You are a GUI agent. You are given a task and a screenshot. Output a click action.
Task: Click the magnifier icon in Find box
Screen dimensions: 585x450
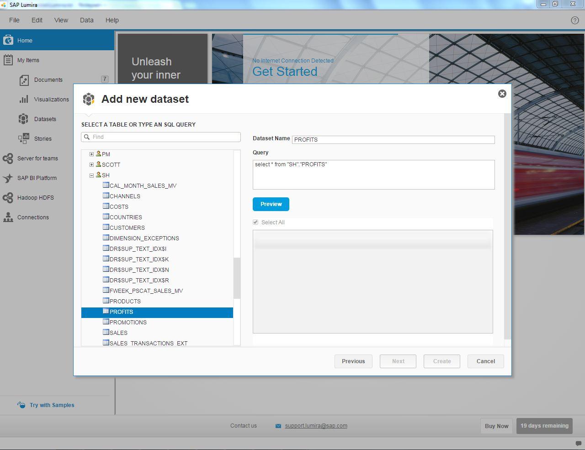pos(87,137)
